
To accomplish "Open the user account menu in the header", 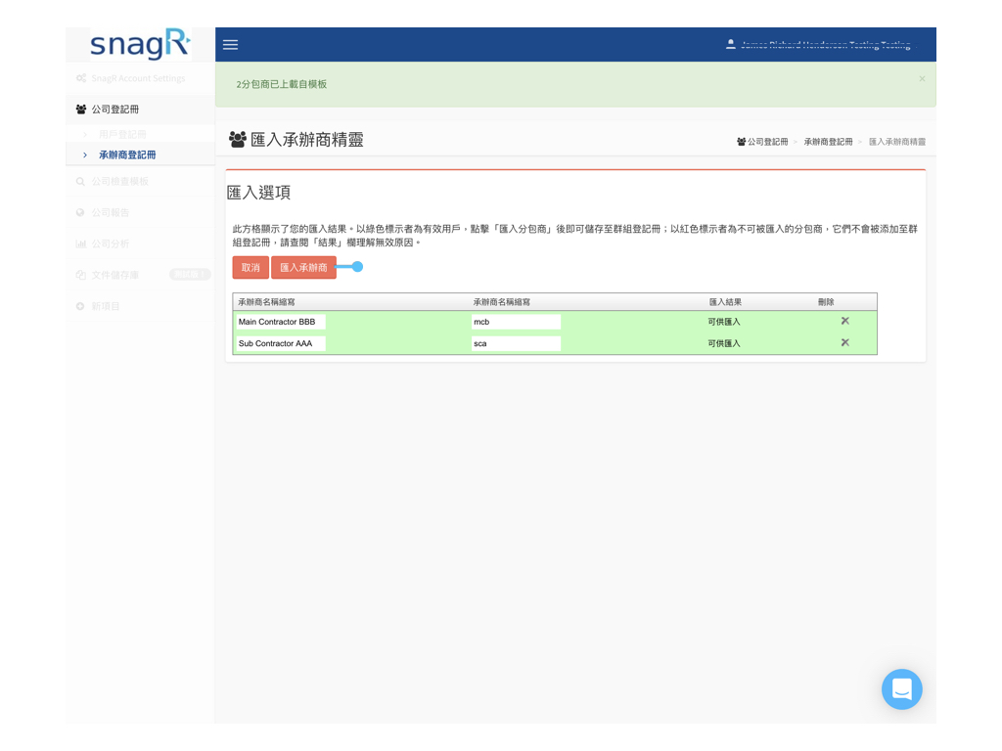I will (x=822, y=45).
